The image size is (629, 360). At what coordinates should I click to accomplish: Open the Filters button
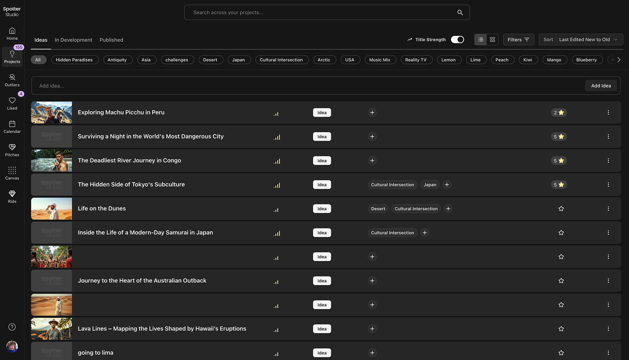[518, 40]
